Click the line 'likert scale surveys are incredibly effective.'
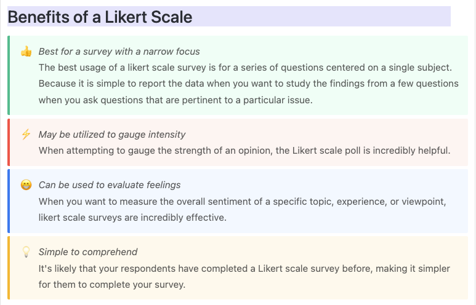The image size is (476, 305). pyautogui.click(x=132, y=218)
